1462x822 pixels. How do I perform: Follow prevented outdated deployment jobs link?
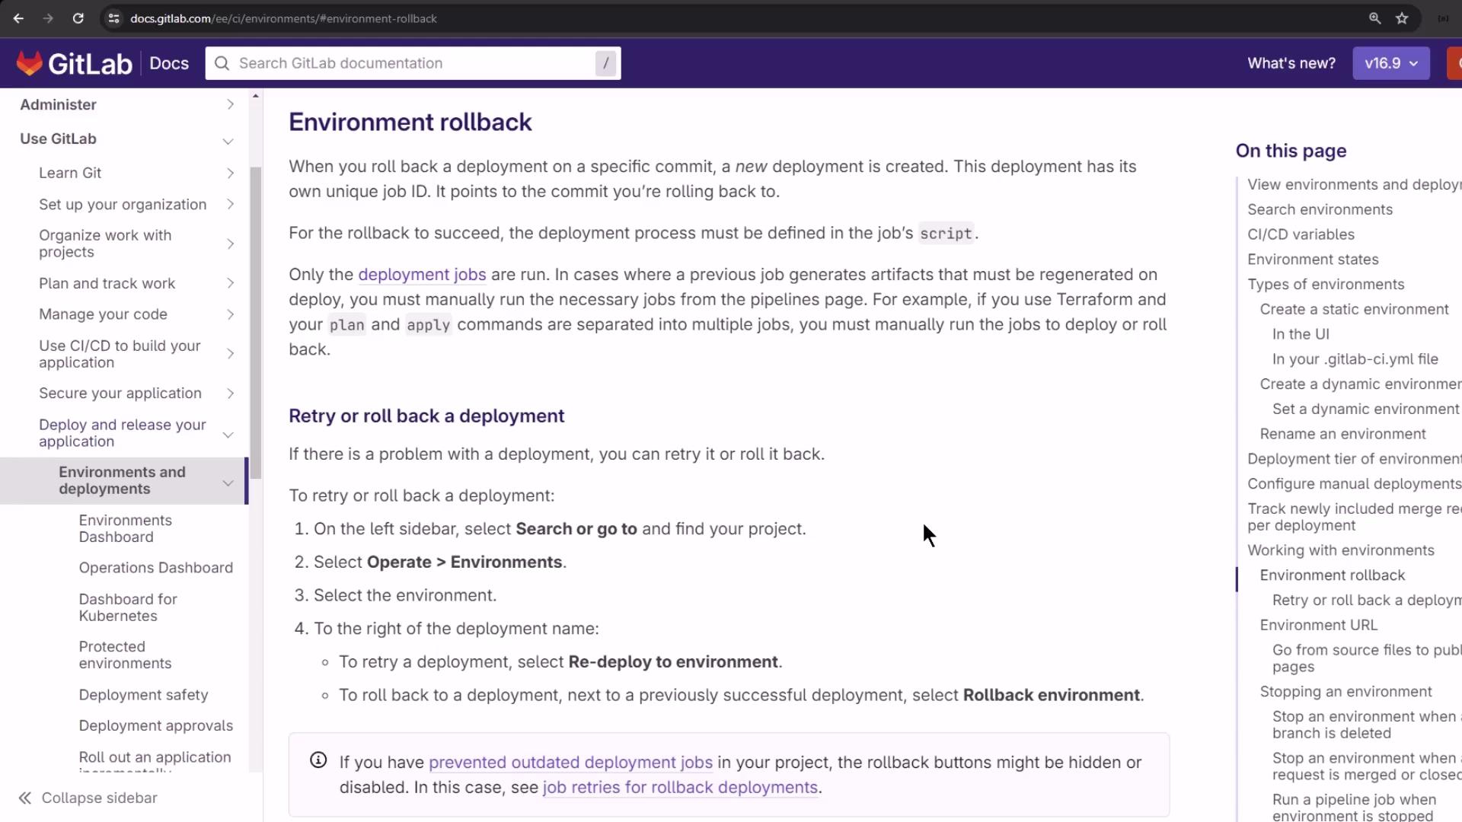pos(570,762)
